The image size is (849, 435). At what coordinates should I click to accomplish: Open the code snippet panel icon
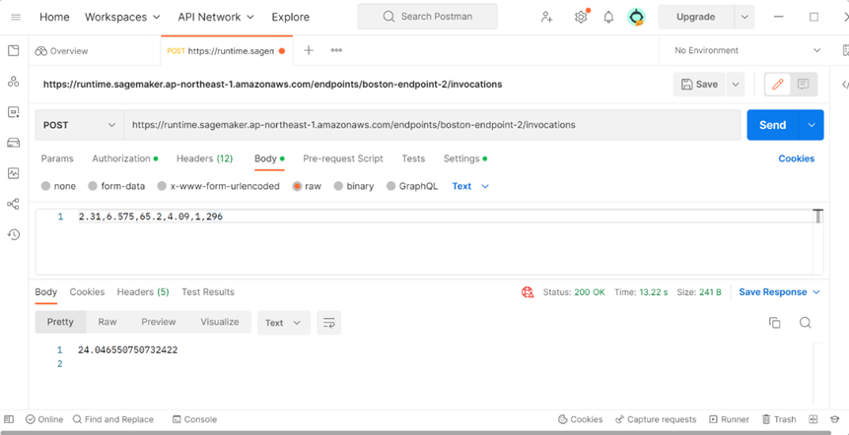pyautogui.click(x=845, y=85)
